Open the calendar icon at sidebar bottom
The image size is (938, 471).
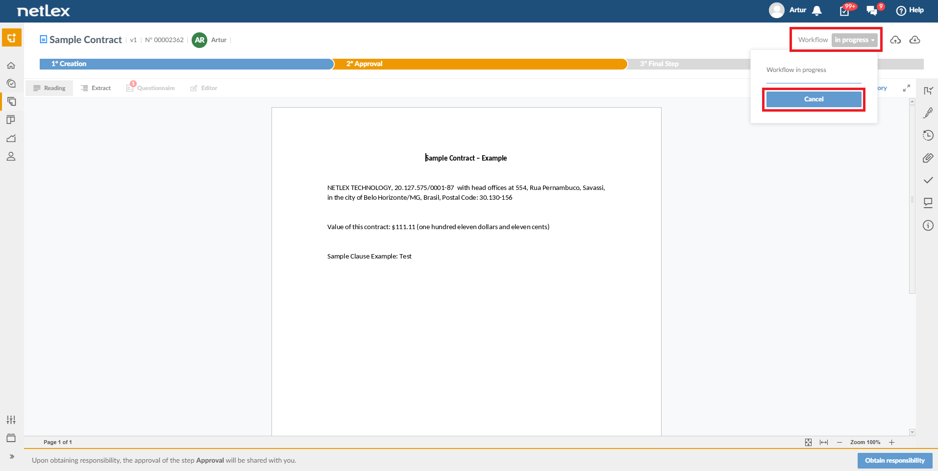pyautogui.click(x=11, y=438)
